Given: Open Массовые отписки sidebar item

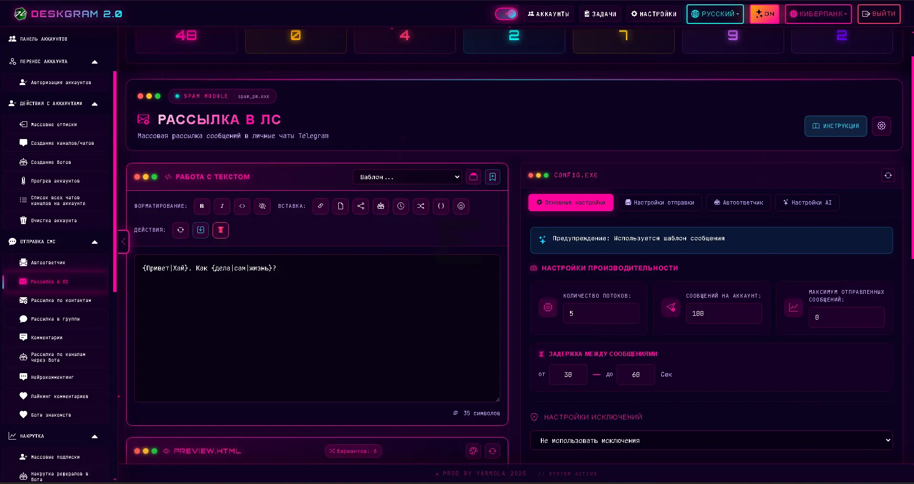Looking at the screenshot, I should click(x=55, y=124).
